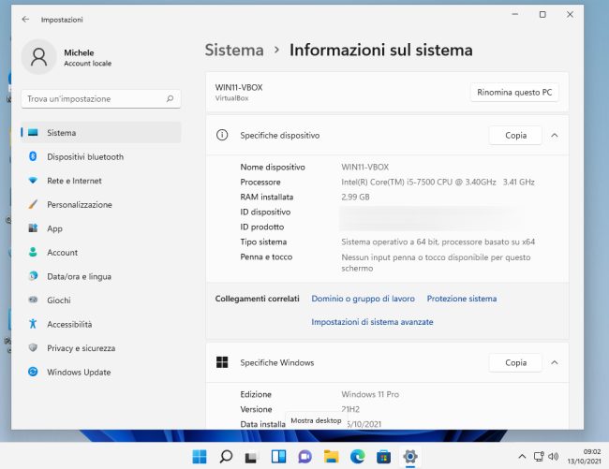Screen dimensions: 609x469
Task: Collapse the Specifiche Windows section
Action: pyautogui.click(x=555, y=362)
